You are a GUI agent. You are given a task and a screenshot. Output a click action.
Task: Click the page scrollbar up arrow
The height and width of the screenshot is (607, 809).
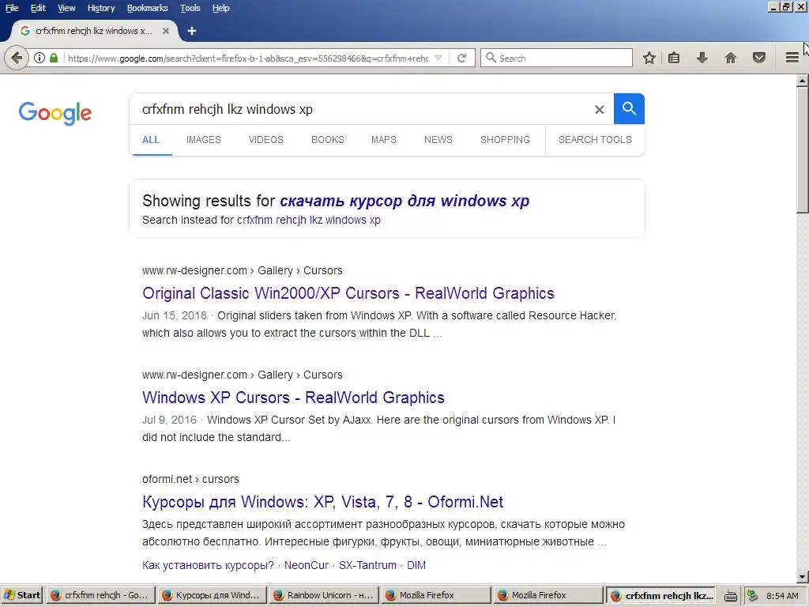(803, 81)
